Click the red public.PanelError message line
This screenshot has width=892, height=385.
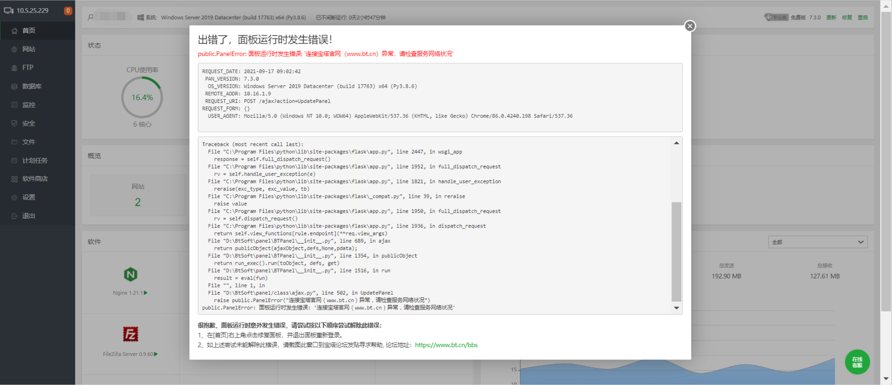[x=325, y=53]
